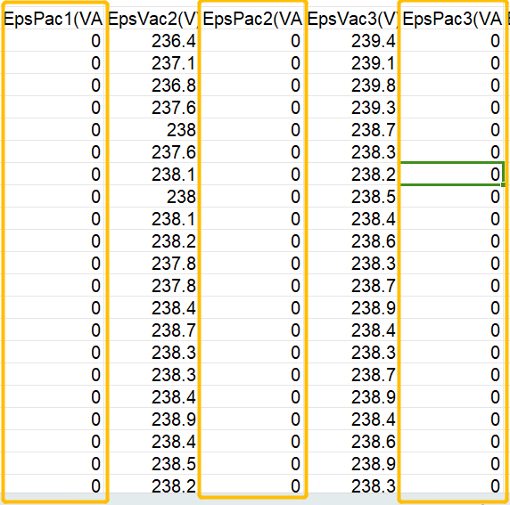Click the cell containing 239.4
The height and width of the screenshot is (505, 510).
coord(352,41)
